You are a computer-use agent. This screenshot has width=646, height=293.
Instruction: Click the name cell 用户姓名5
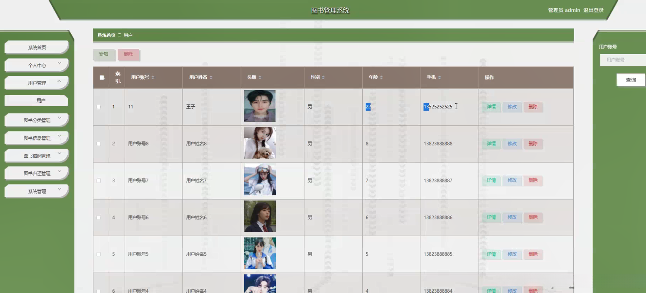(196, 254)
